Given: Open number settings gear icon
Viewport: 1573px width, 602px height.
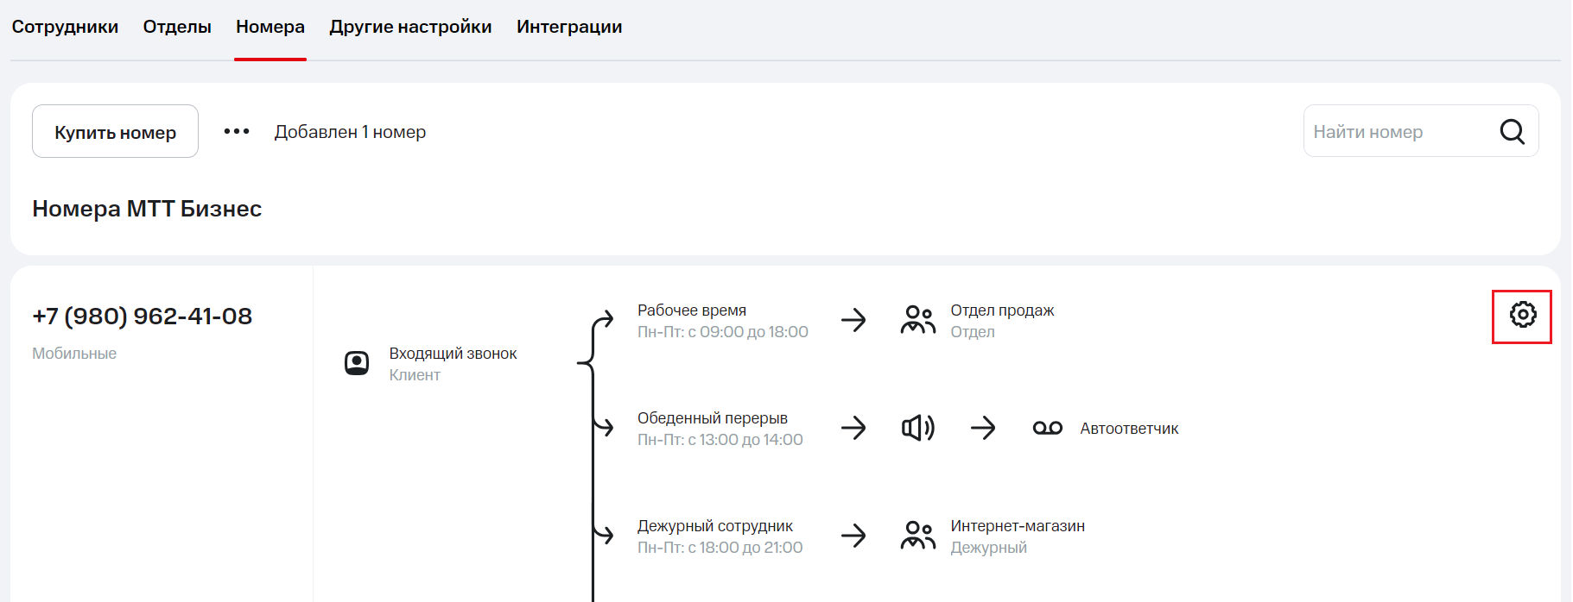Looking at the screenshot, I should [x=1522, y=316].
